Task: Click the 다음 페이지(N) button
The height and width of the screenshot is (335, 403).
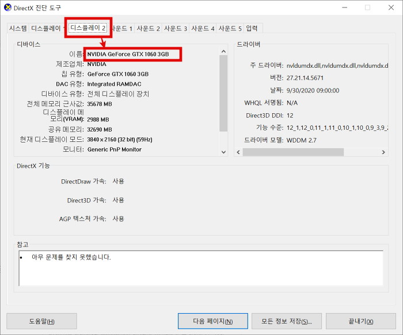Action: 213,321
